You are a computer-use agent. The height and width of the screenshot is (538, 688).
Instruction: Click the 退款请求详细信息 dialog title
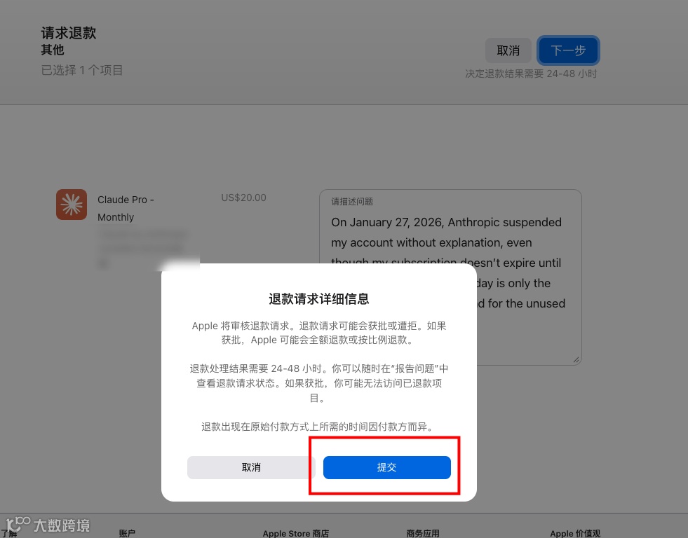pos(319,299)
